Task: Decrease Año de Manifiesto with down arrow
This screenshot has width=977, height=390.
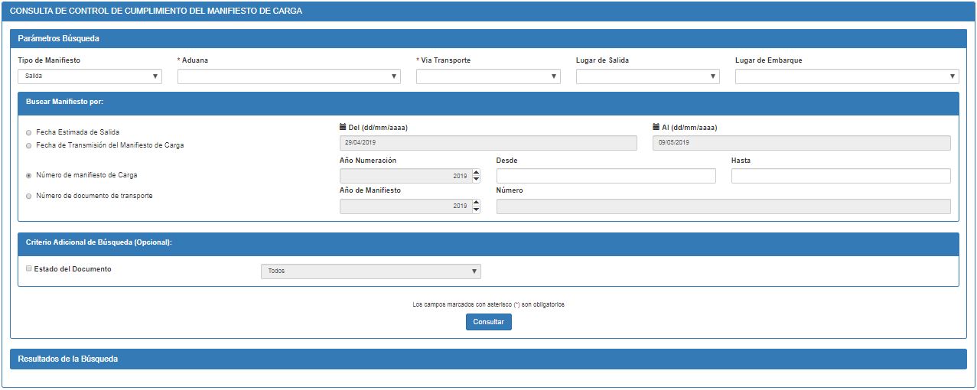Action: tap(476, 210)
